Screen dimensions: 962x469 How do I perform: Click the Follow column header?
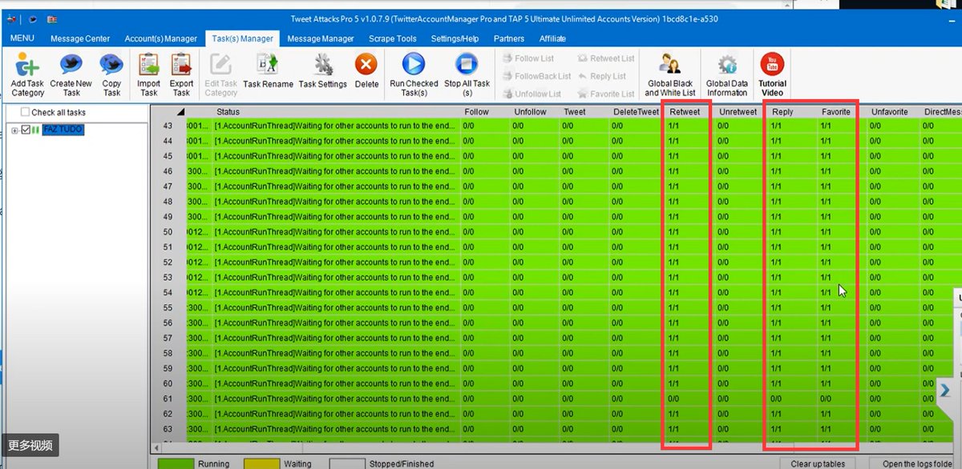tap(484, 112)
